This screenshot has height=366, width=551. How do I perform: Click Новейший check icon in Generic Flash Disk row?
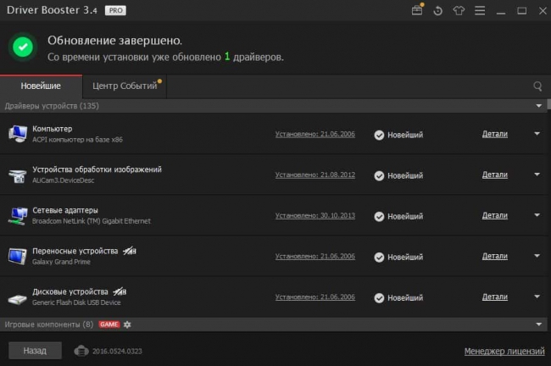(379, 298)
